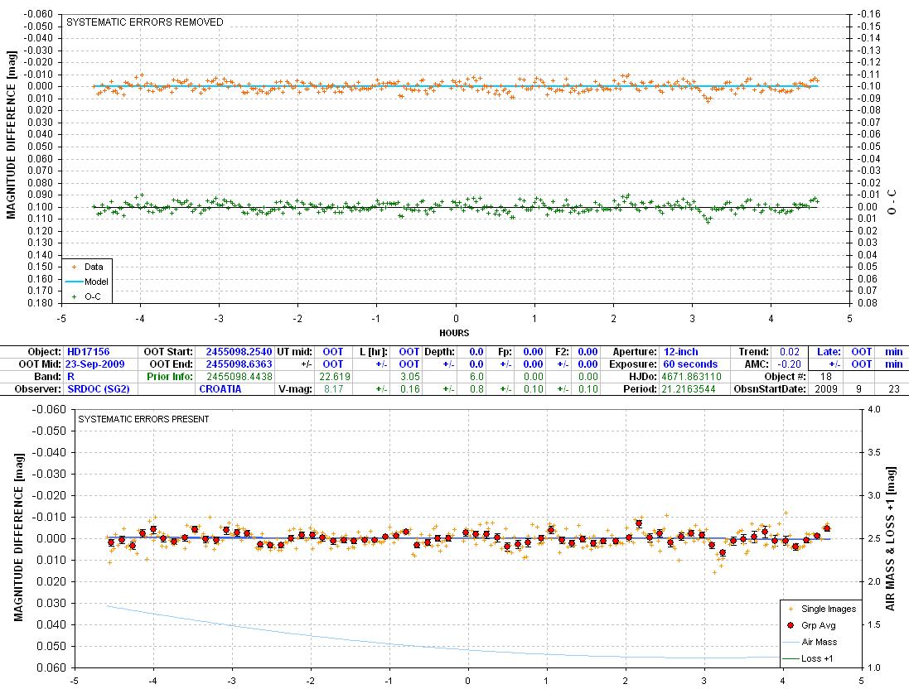The width and height of the screenshot is (909, 689).
Task: Click the 0.16 cell in the bottom row
Action: 410,389
